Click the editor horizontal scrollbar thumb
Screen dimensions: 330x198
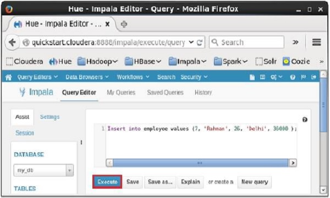(x=200, y=163)
